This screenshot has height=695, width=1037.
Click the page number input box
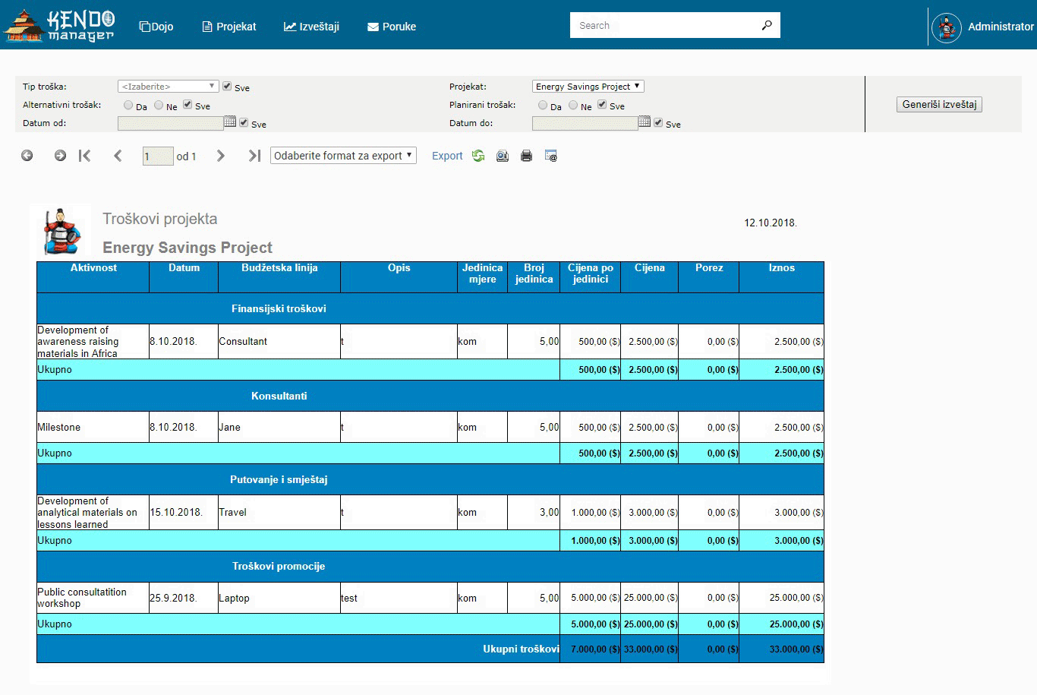pos(158,156)
